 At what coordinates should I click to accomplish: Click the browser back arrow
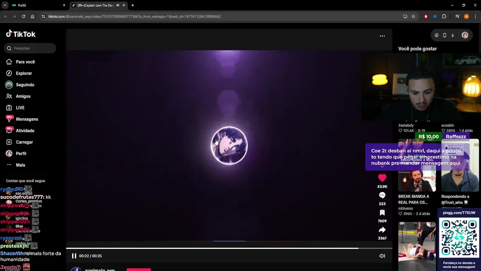tap(6, 17)
